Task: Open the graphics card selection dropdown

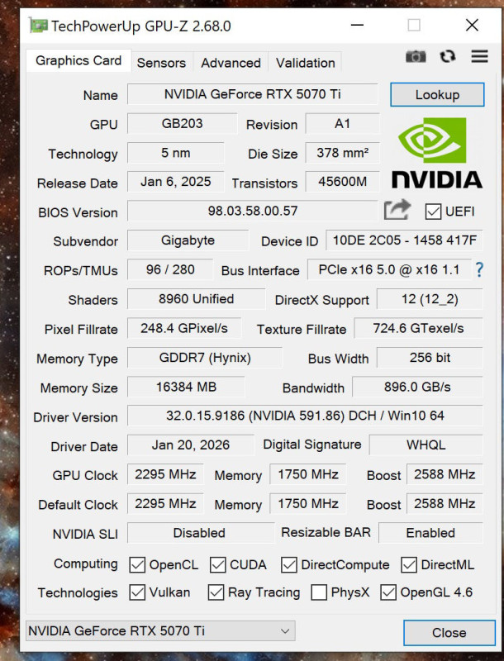Action: click(160, 631)
